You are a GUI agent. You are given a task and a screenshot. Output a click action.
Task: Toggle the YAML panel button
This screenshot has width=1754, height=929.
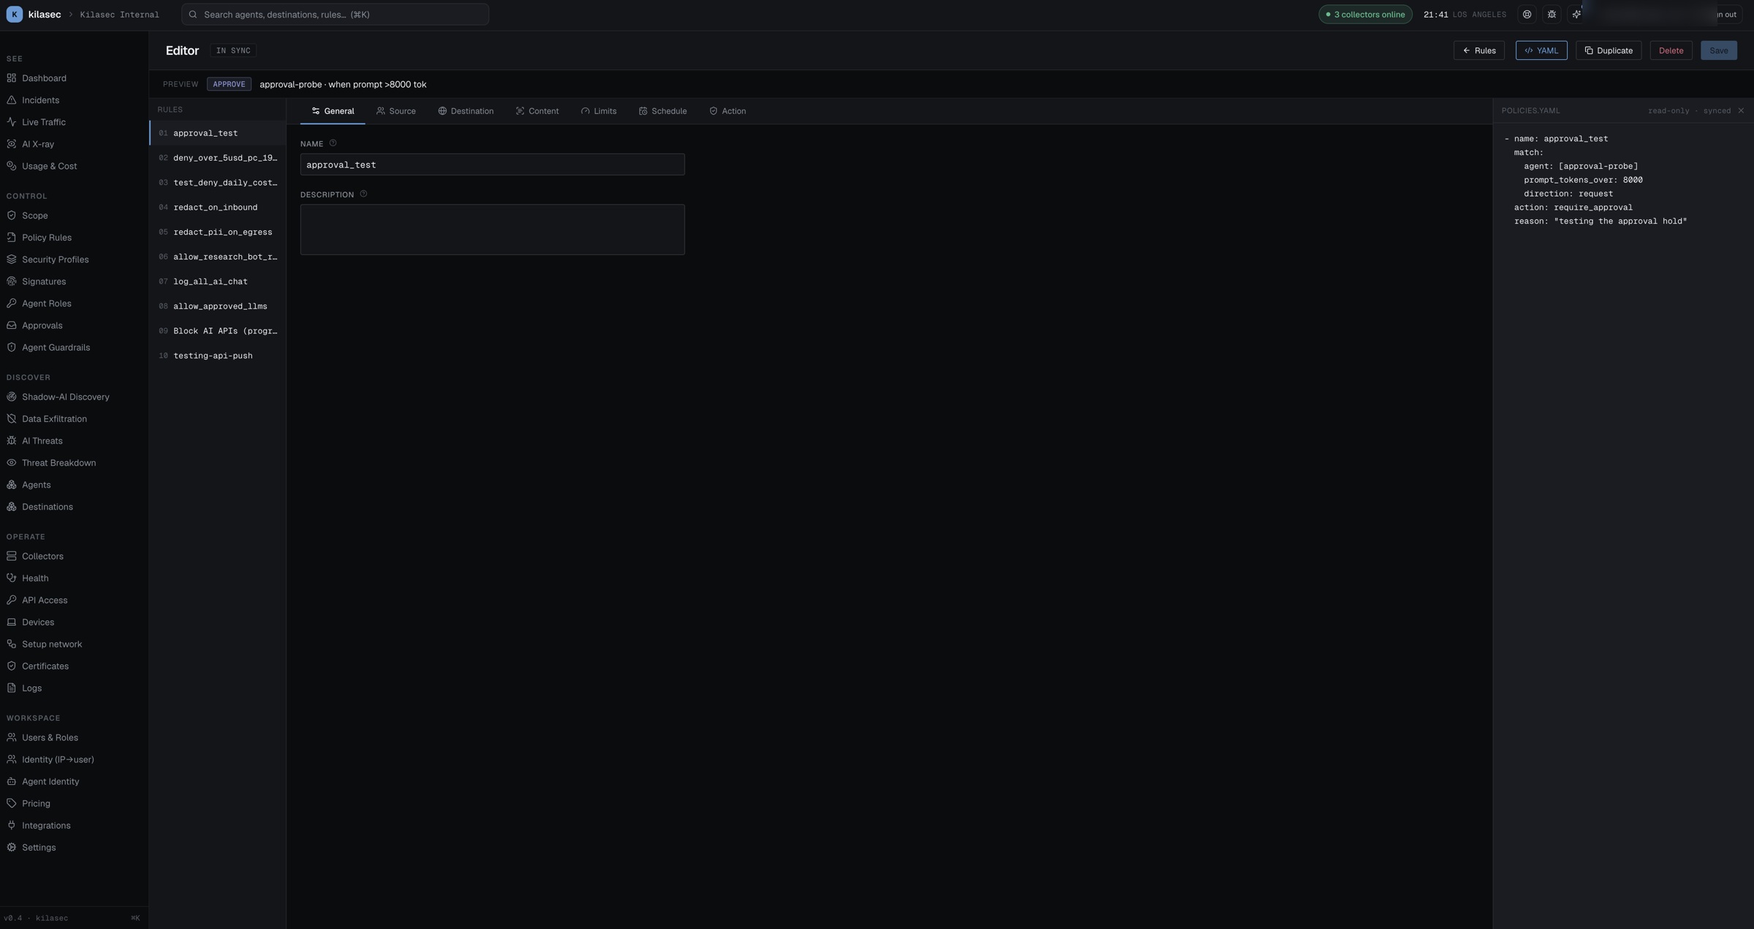(1541, 50)
